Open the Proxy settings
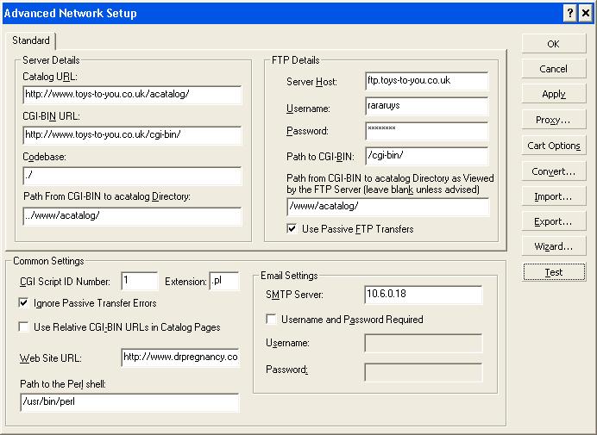The width and height of the screenshot is (597, 435). [x=553, y=120]
